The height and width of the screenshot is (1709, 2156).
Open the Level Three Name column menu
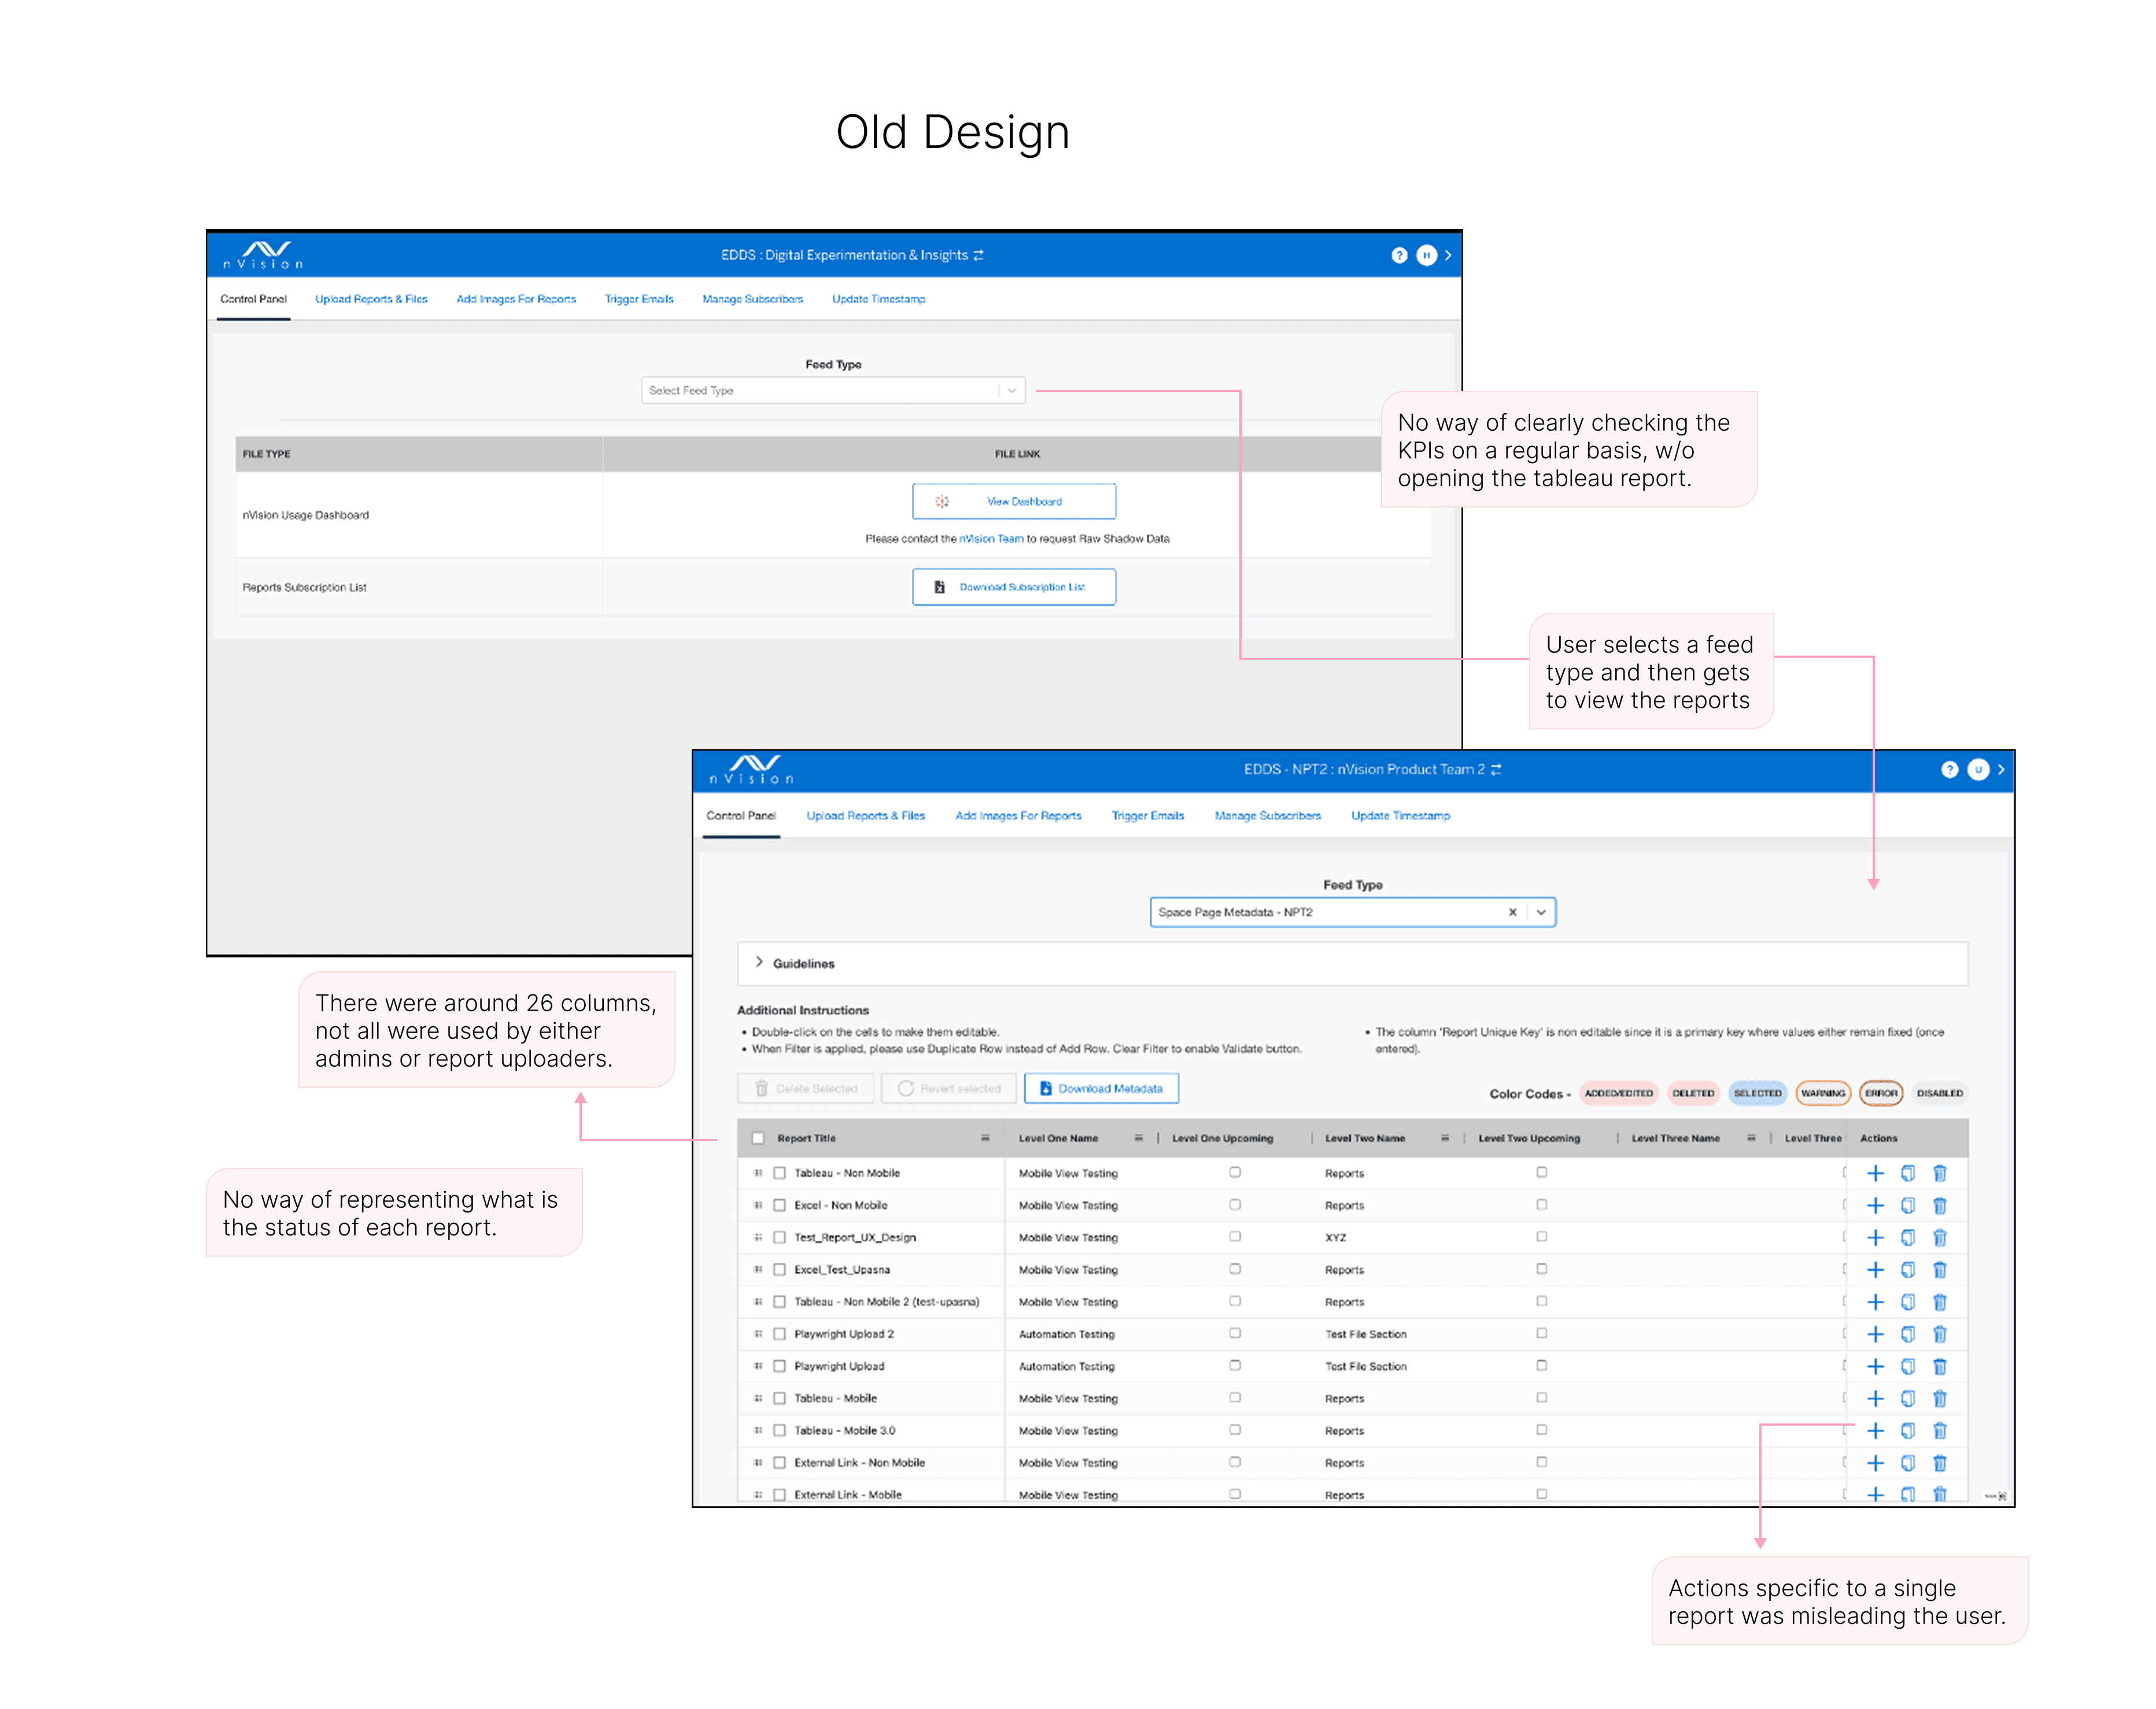pyautogui.click(x=1751, y=1138)
